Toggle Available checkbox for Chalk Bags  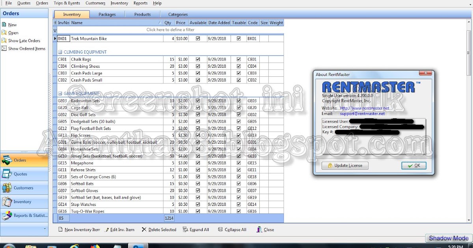[x=198, y=59]
